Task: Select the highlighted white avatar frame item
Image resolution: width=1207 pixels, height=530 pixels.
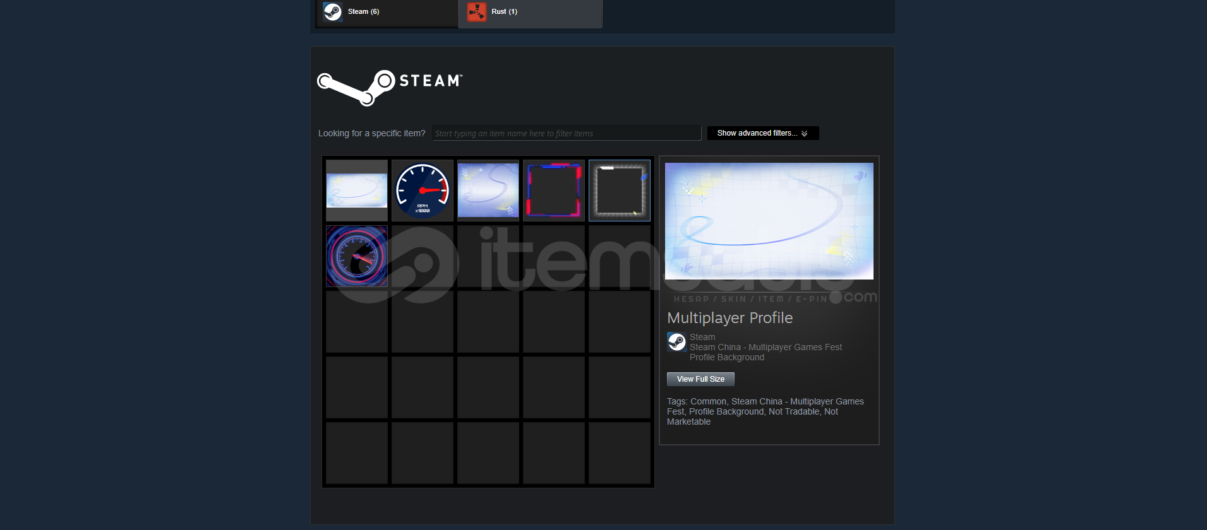Action: click(x=620, y=191)
